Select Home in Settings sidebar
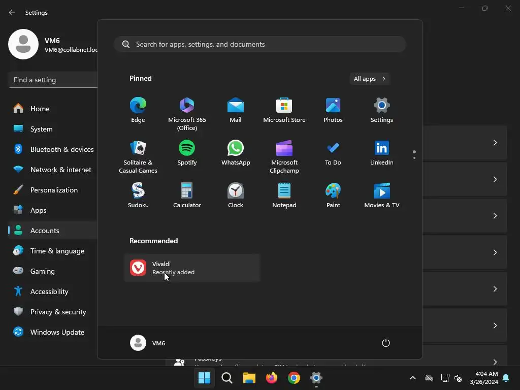The image size is (520, 390). tap(53, 109)
